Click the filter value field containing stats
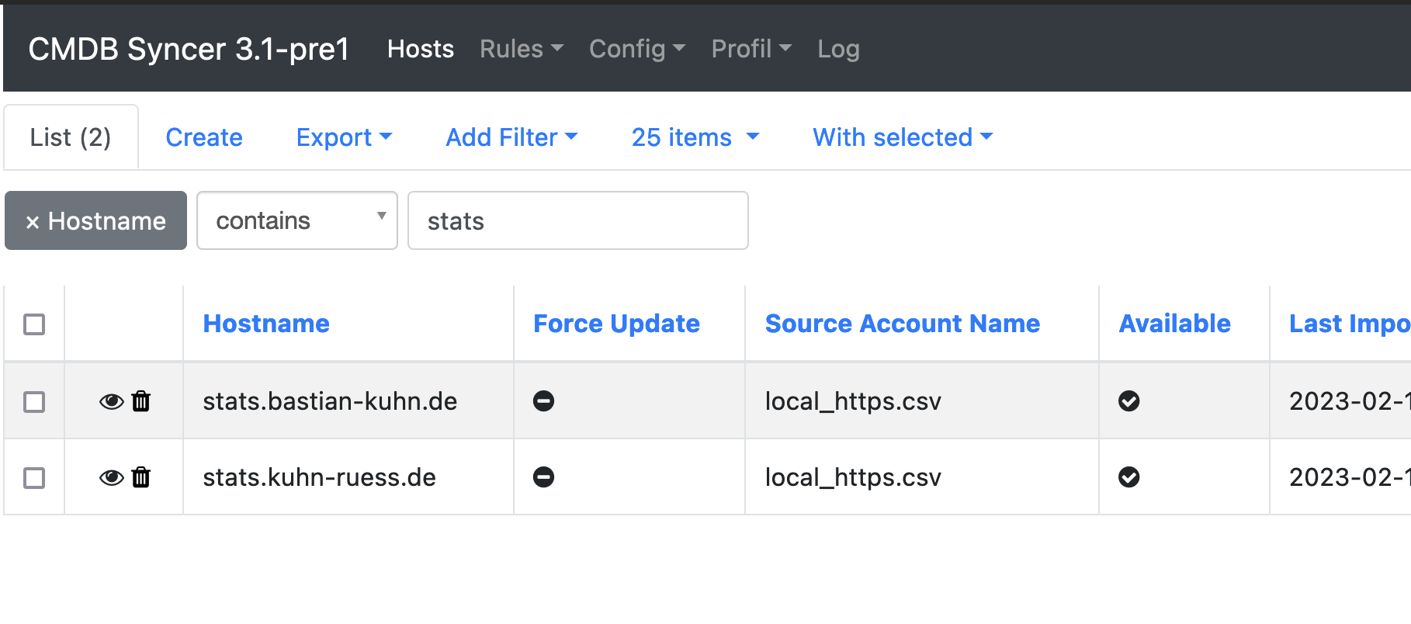 coord(577,221)
